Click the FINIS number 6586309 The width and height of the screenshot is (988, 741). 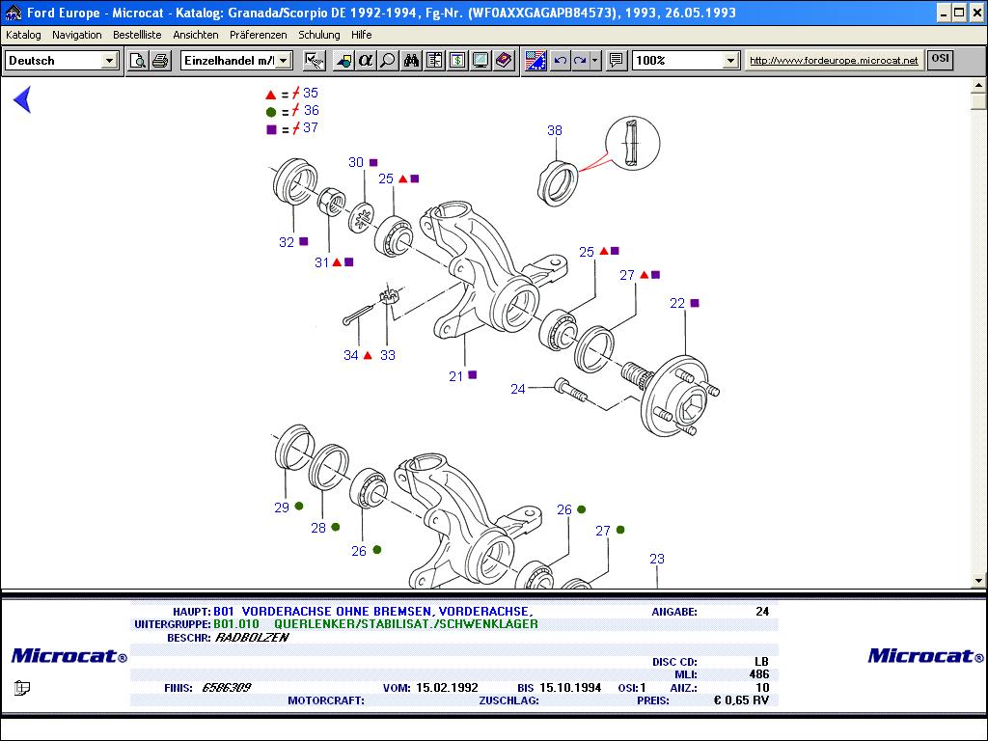click(x=226, y=687)
